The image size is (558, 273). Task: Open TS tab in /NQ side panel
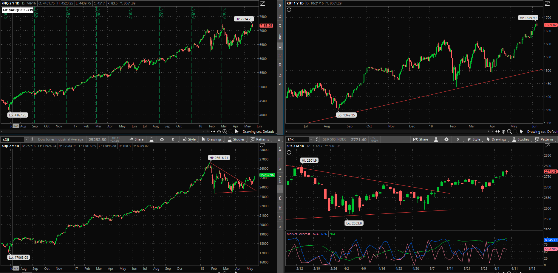[x=280, y=17]
